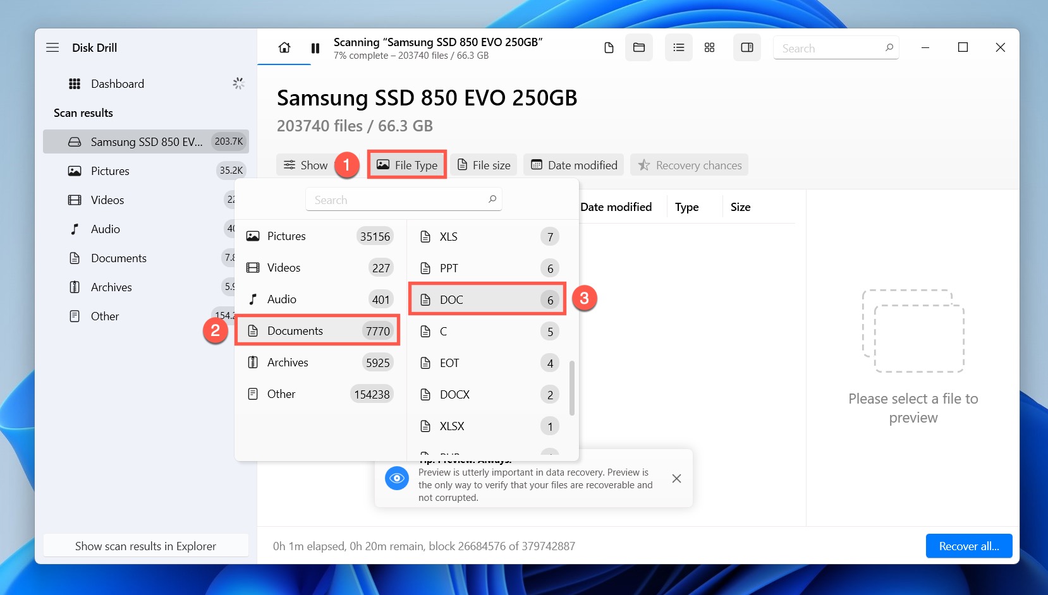Go to the Home screen icon
Image resolution: width=1048 pixels, height=595 pixels.
click(284, 47)
